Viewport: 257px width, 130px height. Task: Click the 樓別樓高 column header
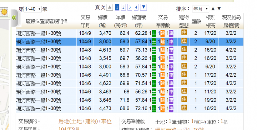coord(211,21)
